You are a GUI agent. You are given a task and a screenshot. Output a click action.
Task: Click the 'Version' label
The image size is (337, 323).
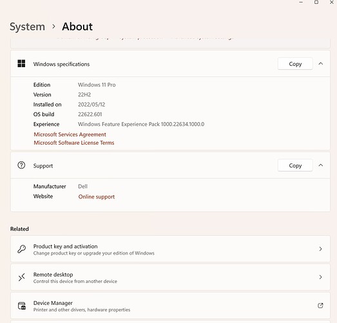42,94
